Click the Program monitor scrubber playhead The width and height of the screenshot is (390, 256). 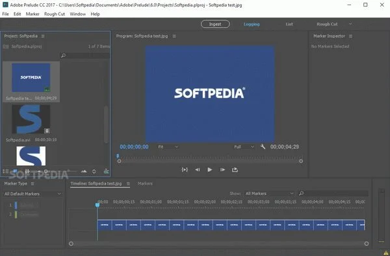coord(118,156)
